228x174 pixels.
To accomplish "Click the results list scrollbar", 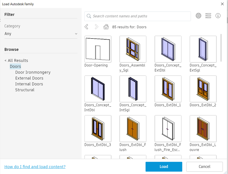I will [221, 48].
